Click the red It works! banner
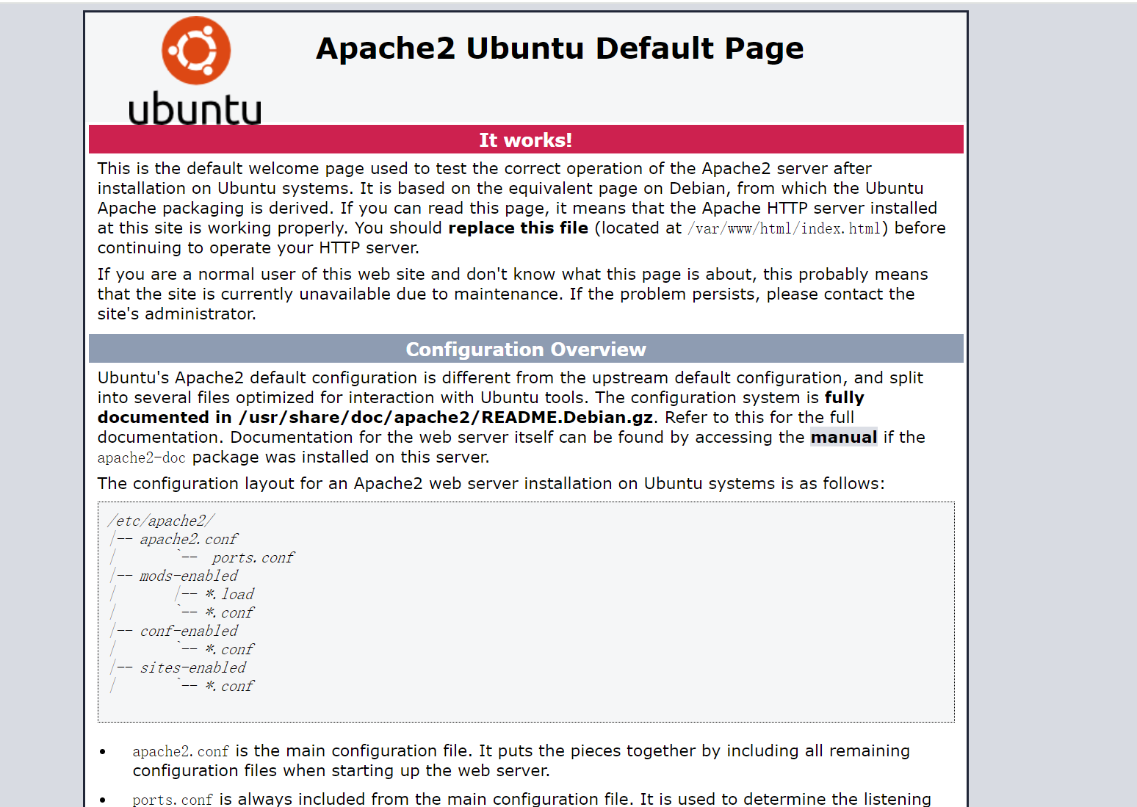Screen dimensions: 1137x807 coord(526,140)
